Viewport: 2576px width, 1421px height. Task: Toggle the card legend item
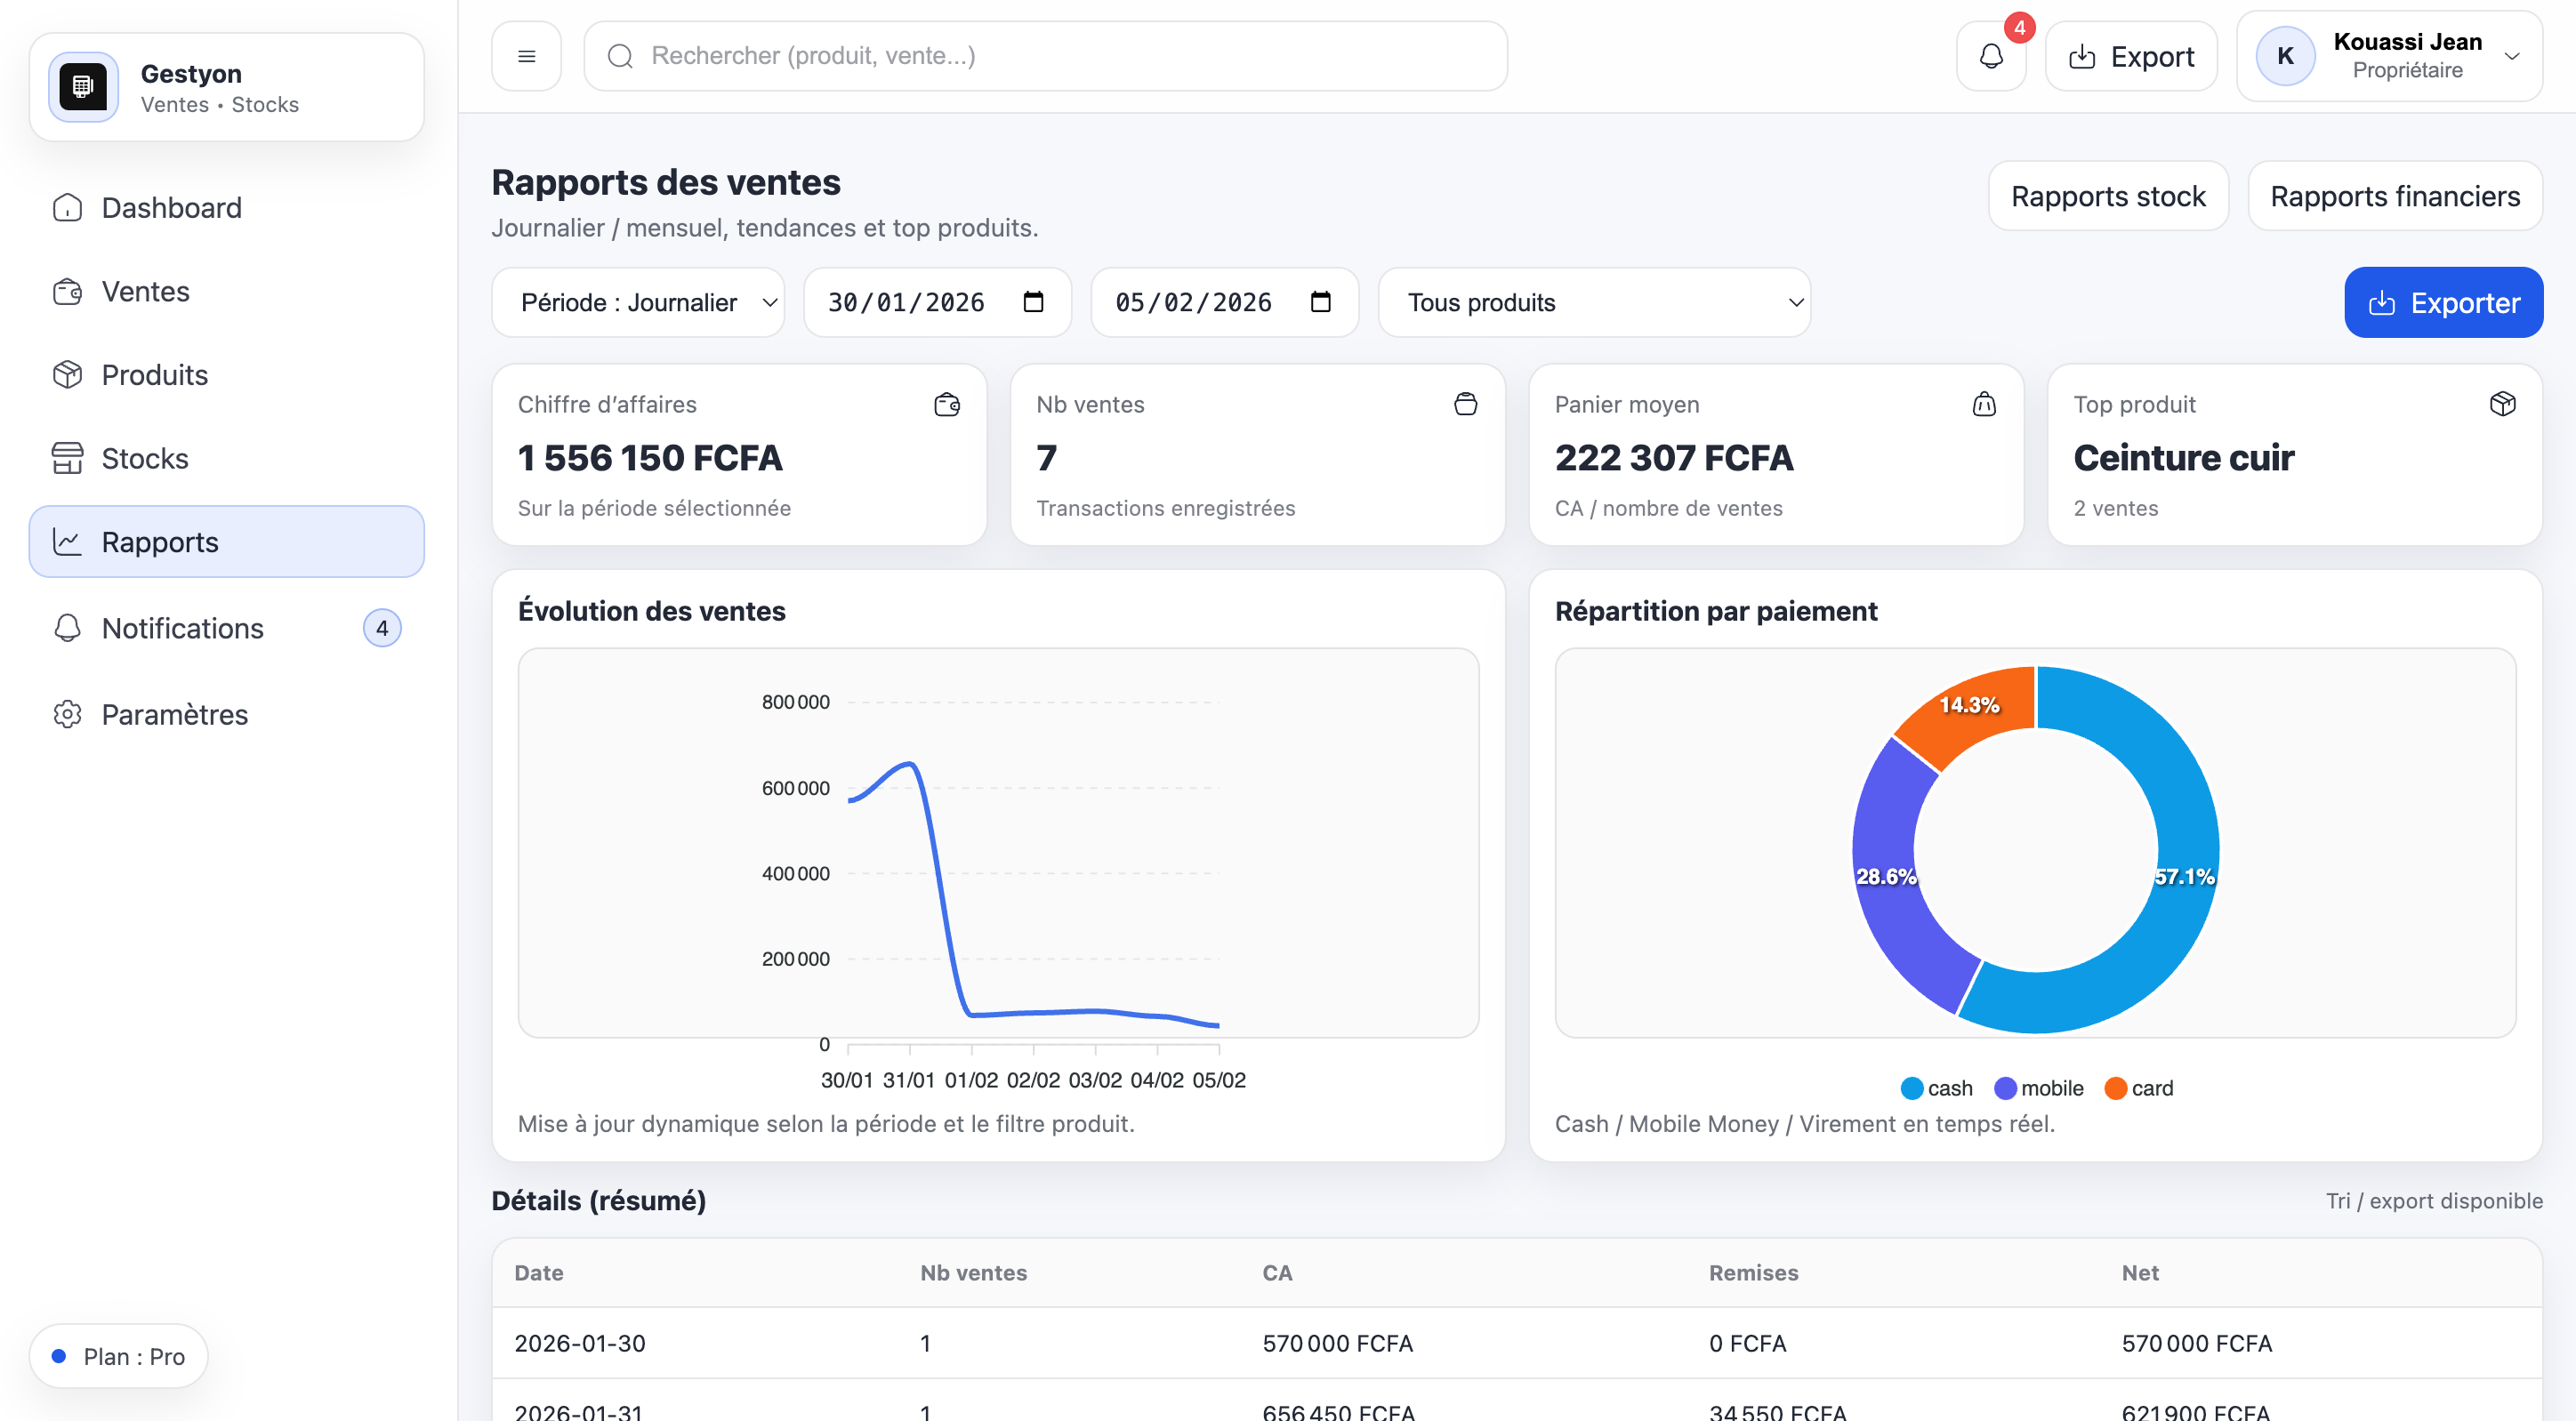pos(2138,1088)
